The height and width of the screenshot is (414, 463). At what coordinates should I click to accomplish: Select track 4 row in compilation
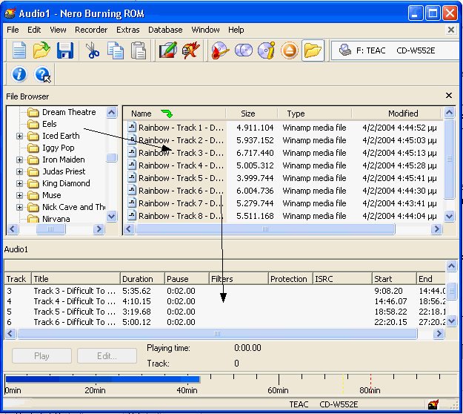(x=224, y=301)
